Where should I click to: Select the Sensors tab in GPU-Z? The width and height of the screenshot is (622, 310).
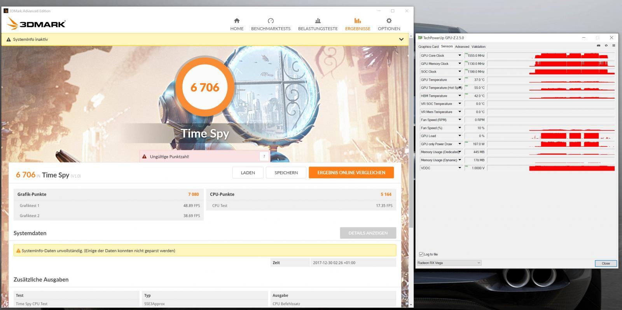point(447,46)
